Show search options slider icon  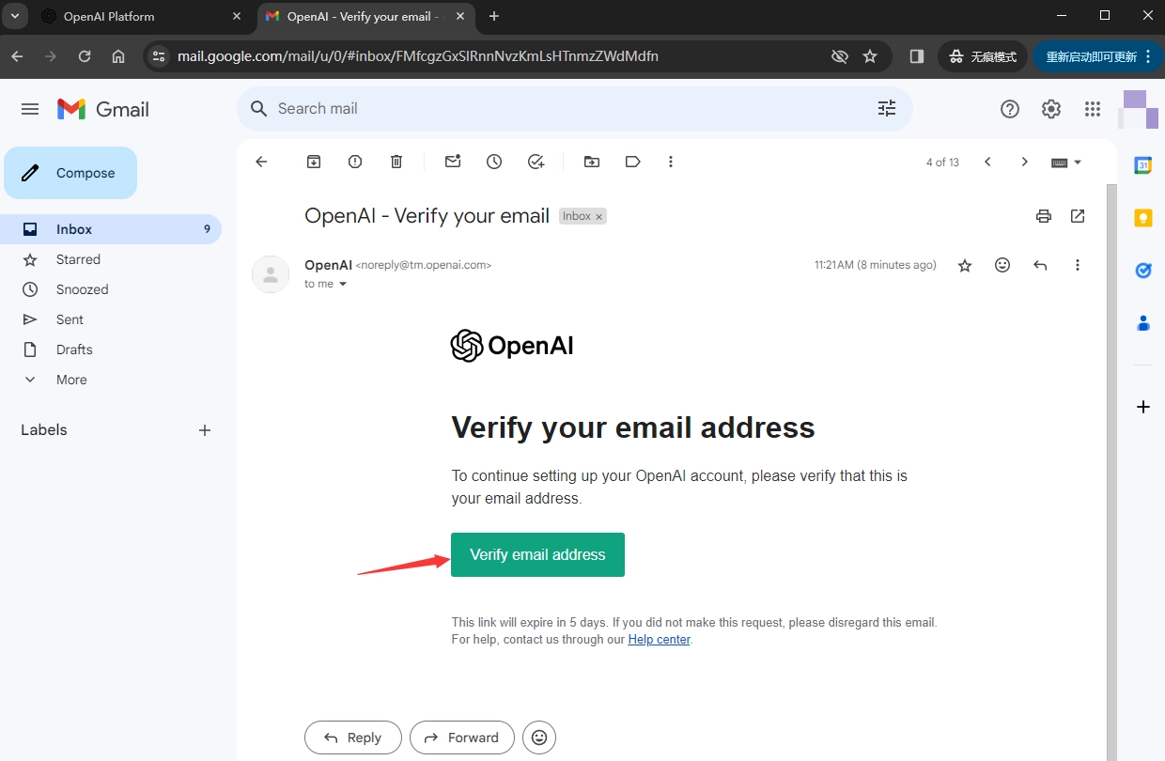pyautogui.click(x=887, y=108)
